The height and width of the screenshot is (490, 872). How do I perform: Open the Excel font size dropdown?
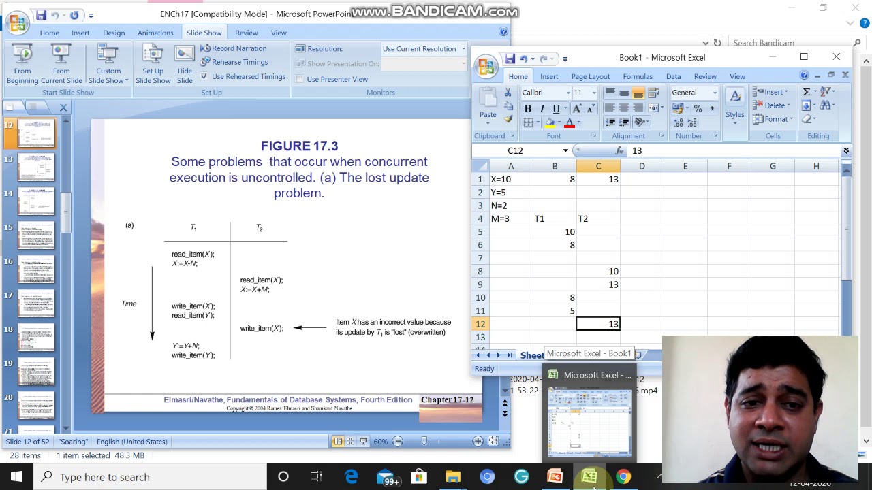pyautogui.click(x=594, y=93)
